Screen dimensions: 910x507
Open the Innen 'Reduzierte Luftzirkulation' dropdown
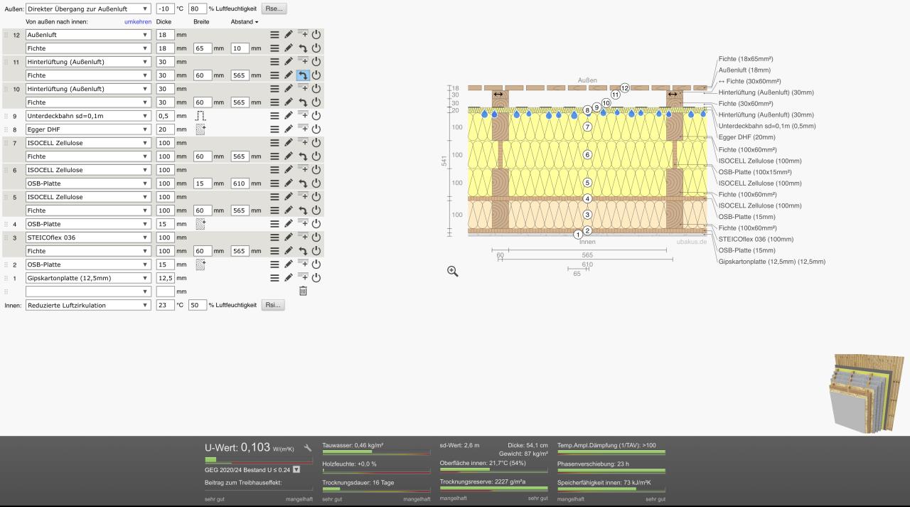[88, 305]
